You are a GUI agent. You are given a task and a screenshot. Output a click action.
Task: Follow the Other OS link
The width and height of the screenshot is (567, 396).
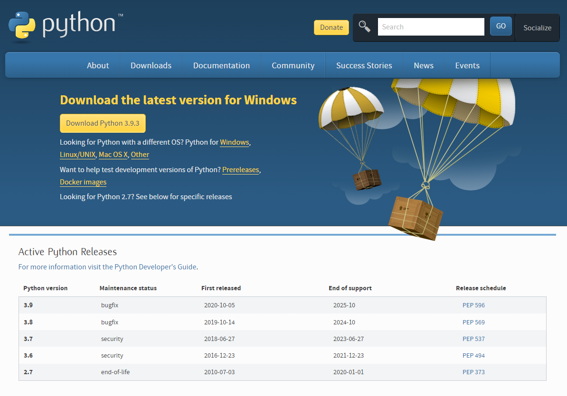pos(140,155)
